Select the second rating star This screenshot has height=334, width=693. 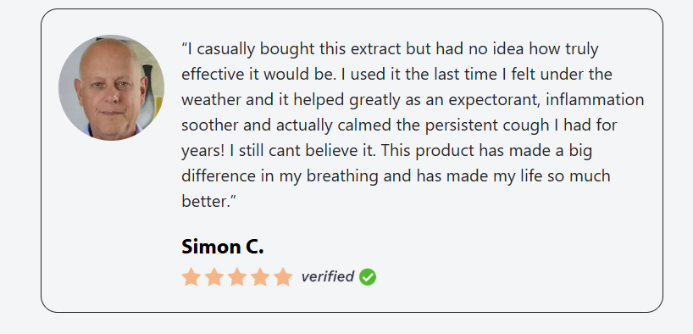(213, 277)
